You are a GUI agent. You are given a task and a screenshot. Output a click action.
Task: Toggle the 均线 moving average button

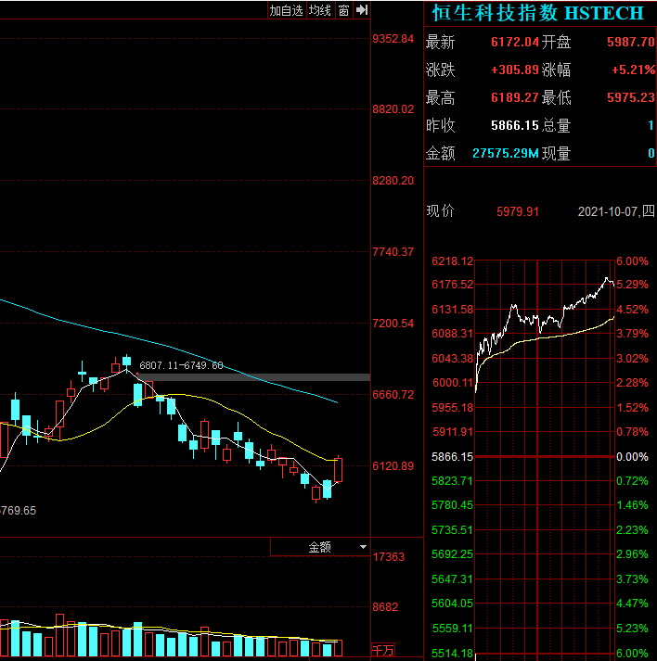pyautogui.click(x=320, y=10)
